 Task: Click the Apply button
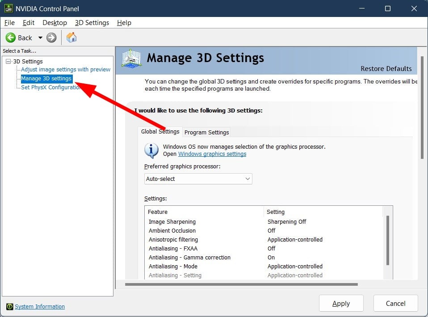point(341,303)
